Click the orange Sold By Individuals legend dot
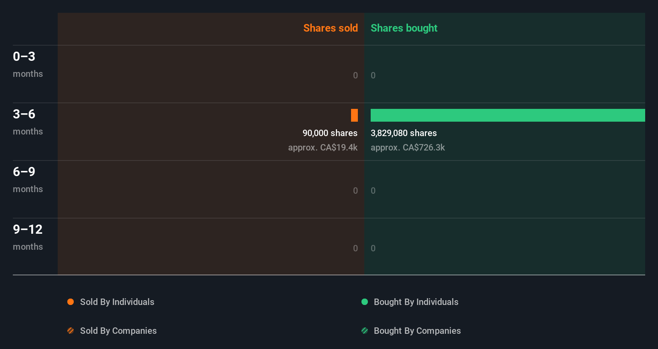The height and width of the screenshot is (349, 658). click(x=71, y=302)
